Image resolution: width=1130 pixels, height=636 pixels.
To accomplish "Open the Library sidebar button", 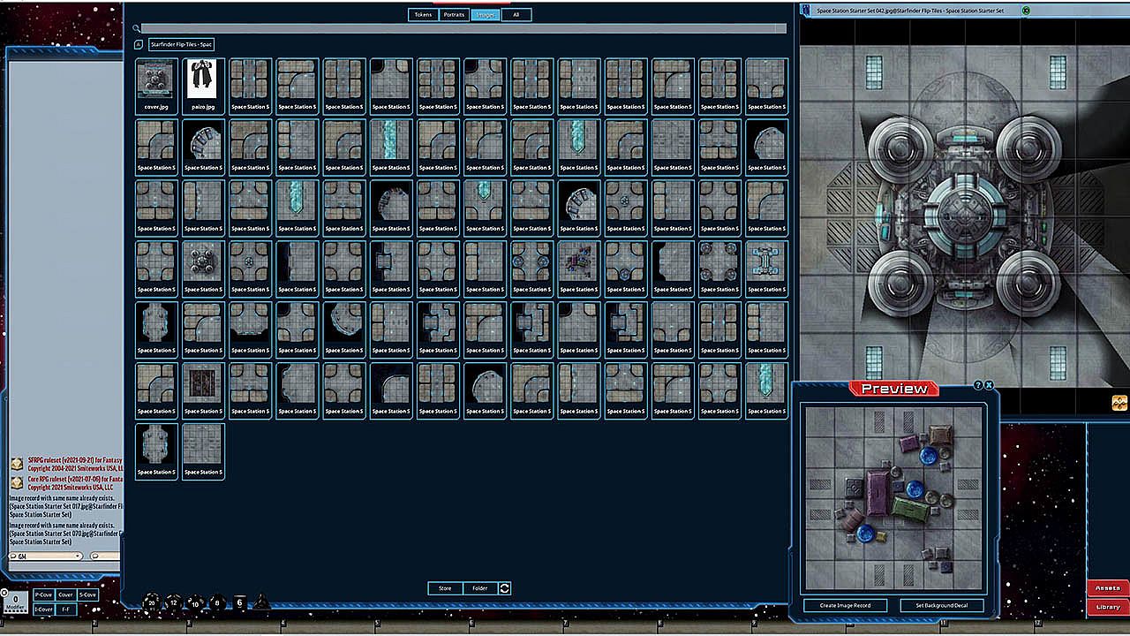I will click(x=1107, y=607).
